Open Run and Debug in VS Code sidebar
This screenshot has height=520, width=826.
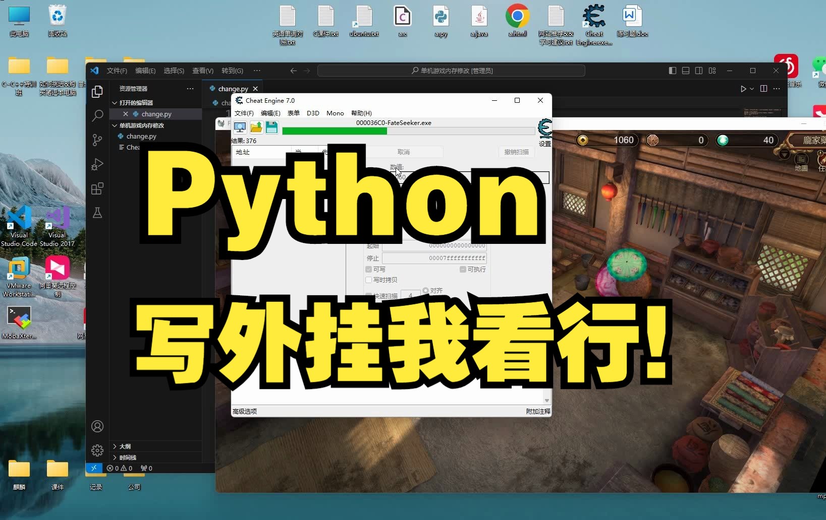click(x=97, y=164)
